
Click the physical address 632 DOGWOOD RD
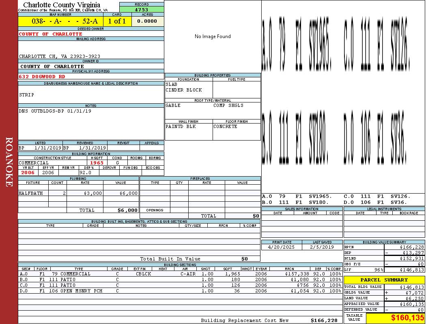(x=42, y=77)
